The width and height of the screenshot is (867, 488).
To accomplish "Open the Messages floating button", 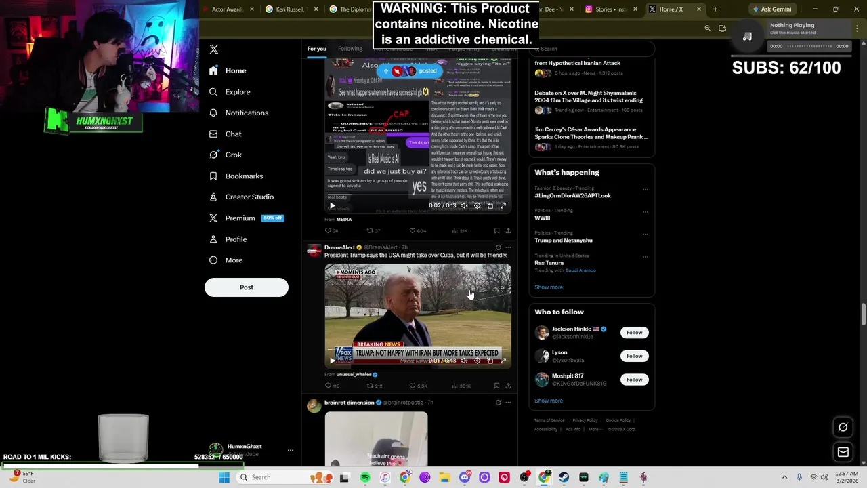I will coord(843,452).
